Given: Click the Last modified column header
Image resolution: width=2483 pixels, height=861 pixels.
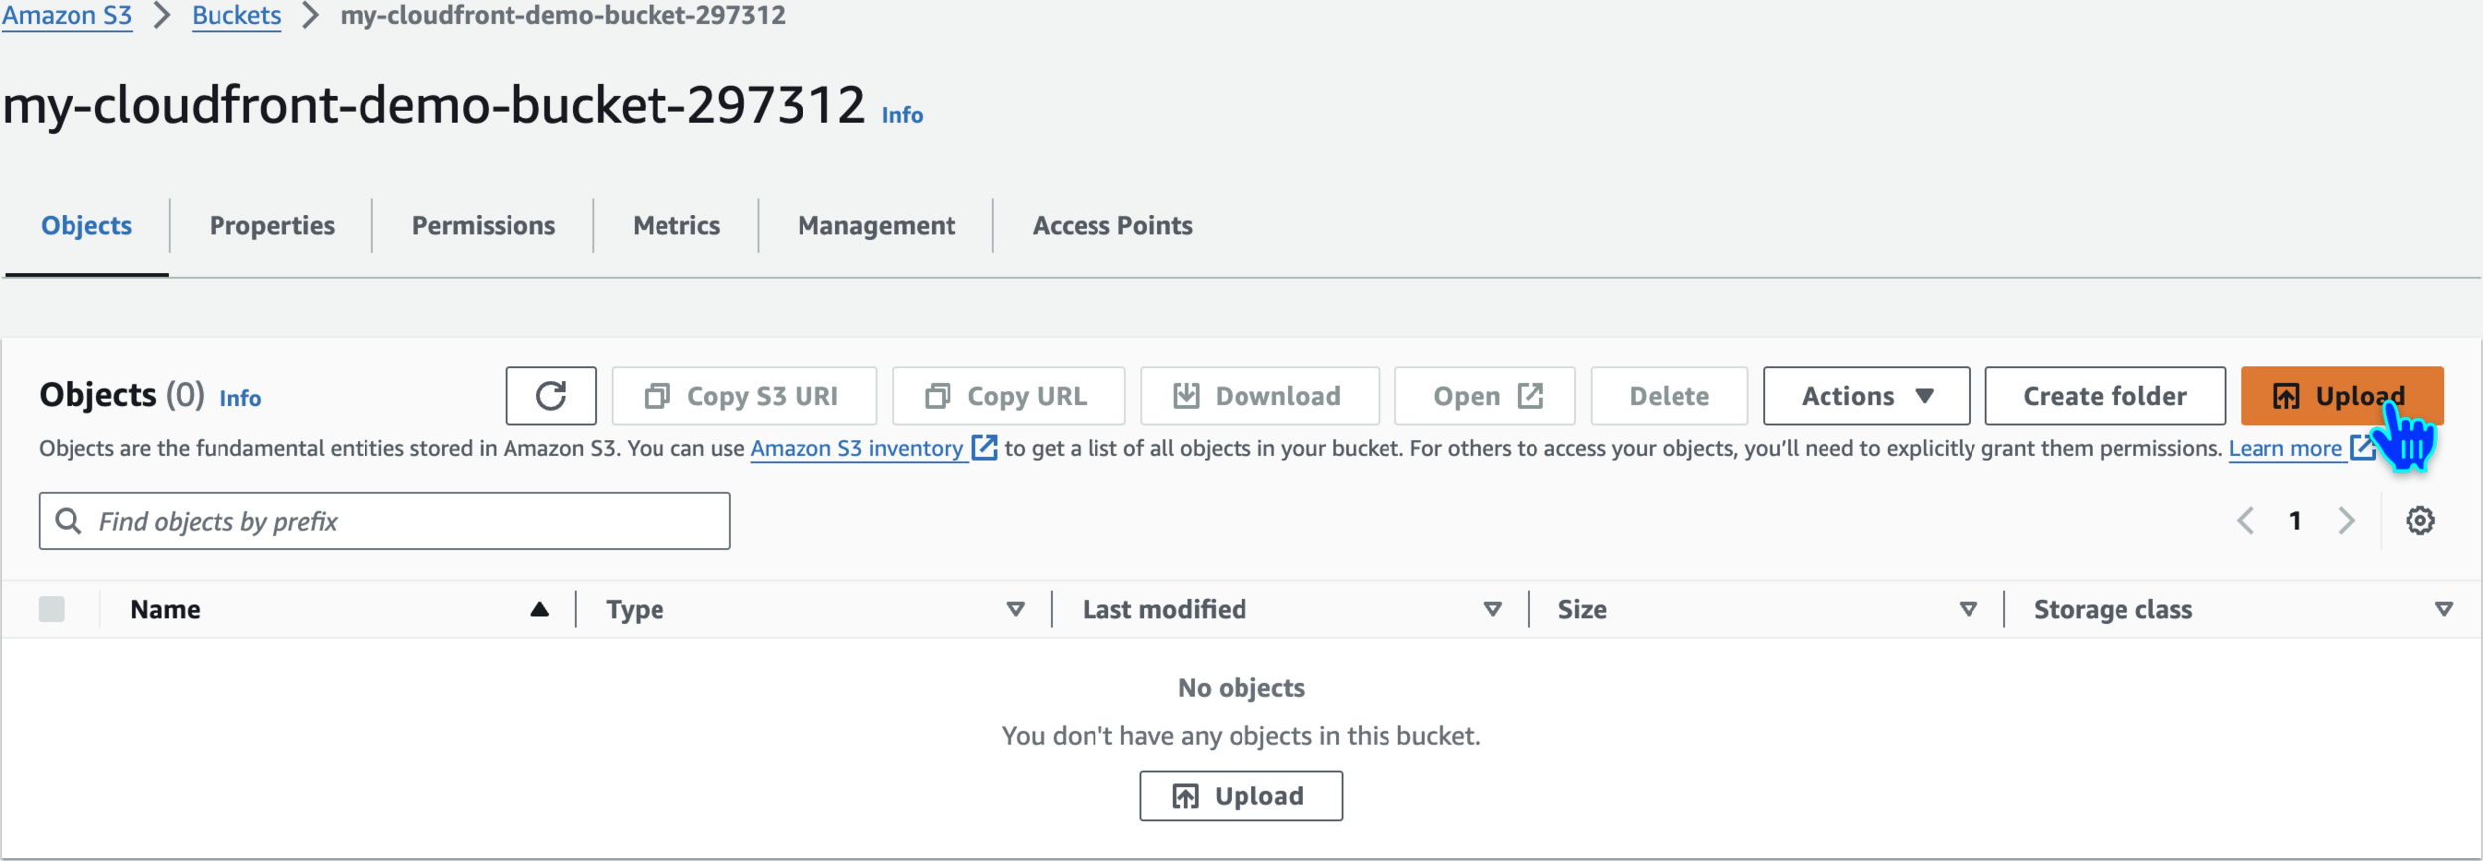Looking at the screenshot, I should pyautogui.click(x=1164, y=610).
